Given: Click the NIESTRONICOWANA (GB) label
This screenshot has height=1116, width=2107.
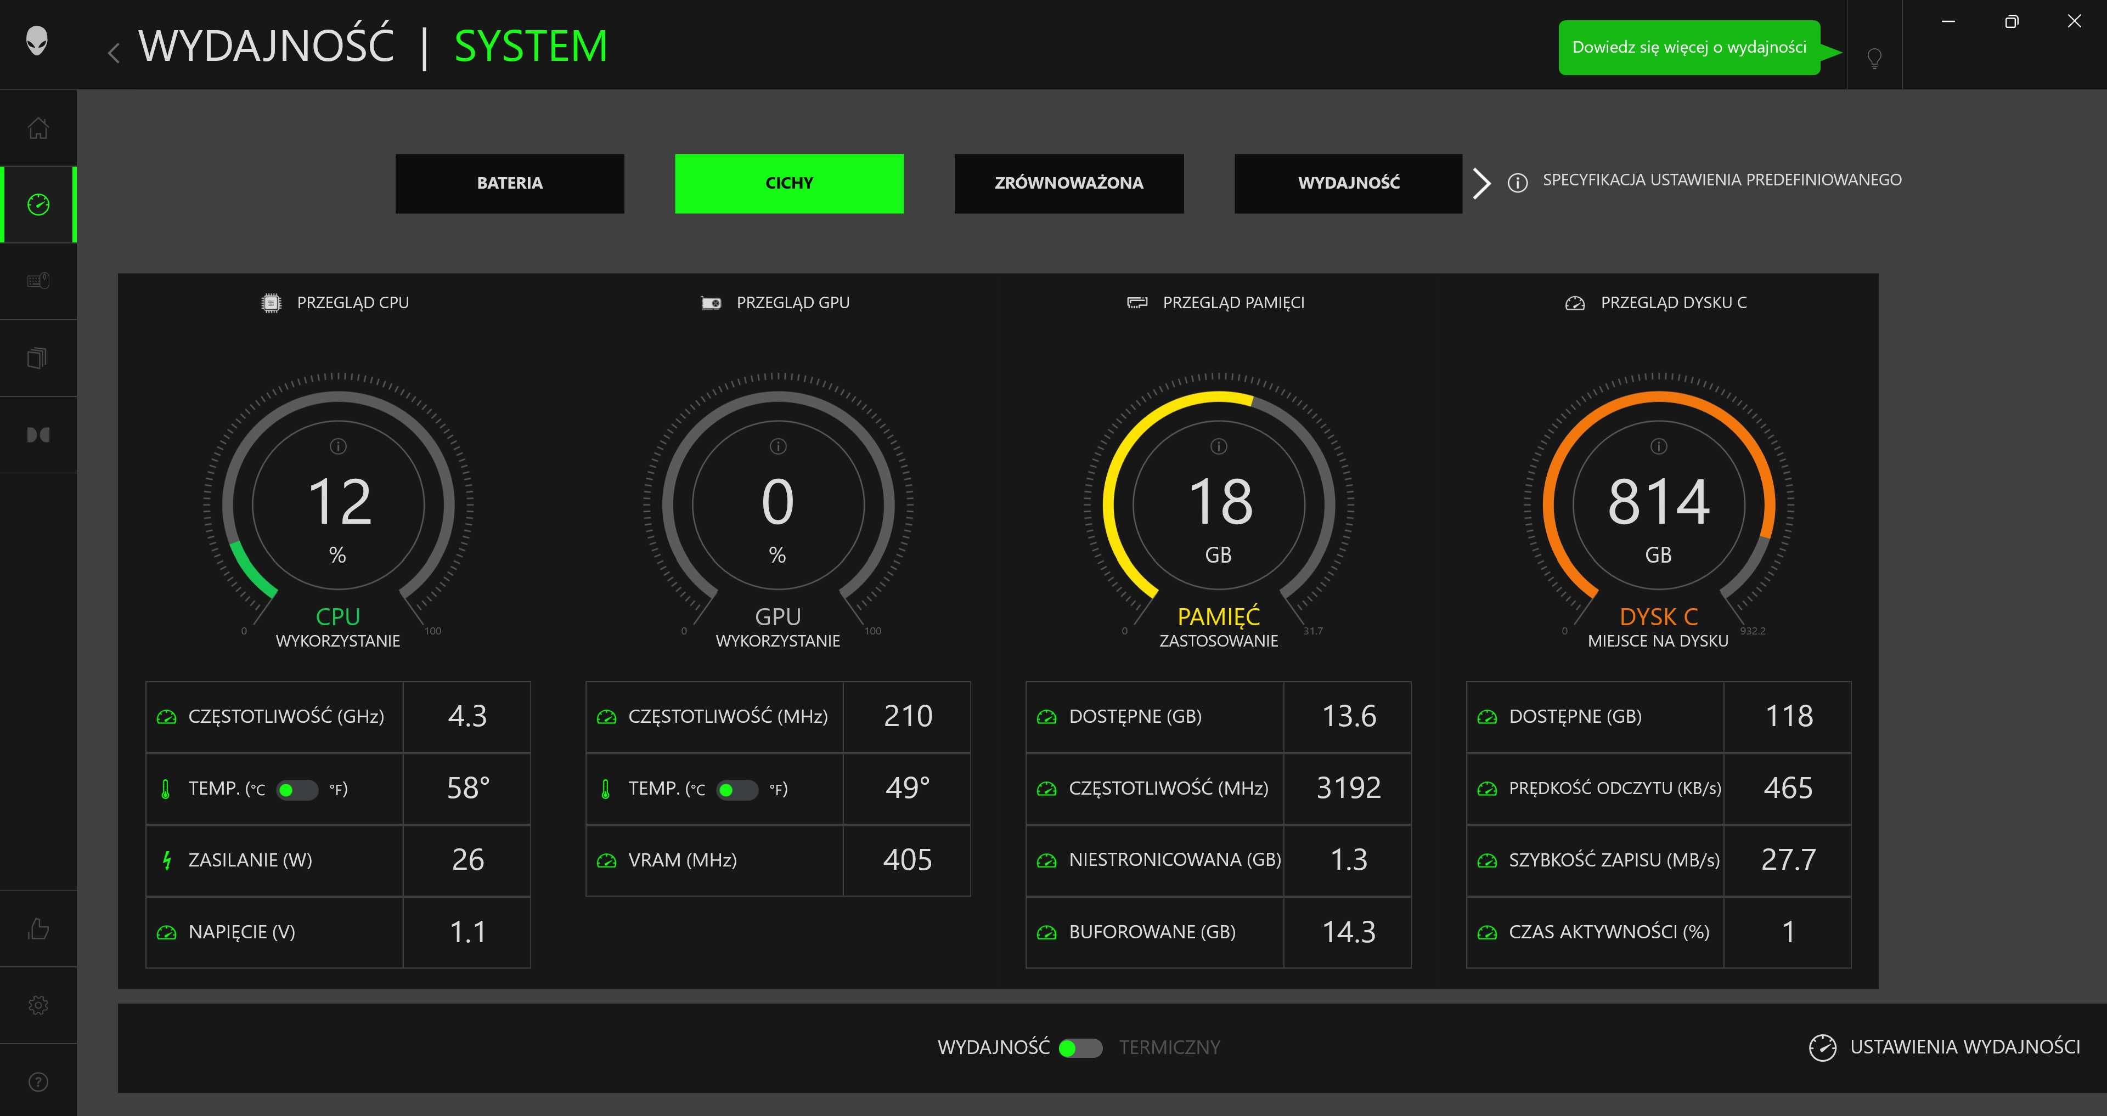Looking at the screenshot, I should tap(1175, 859).
